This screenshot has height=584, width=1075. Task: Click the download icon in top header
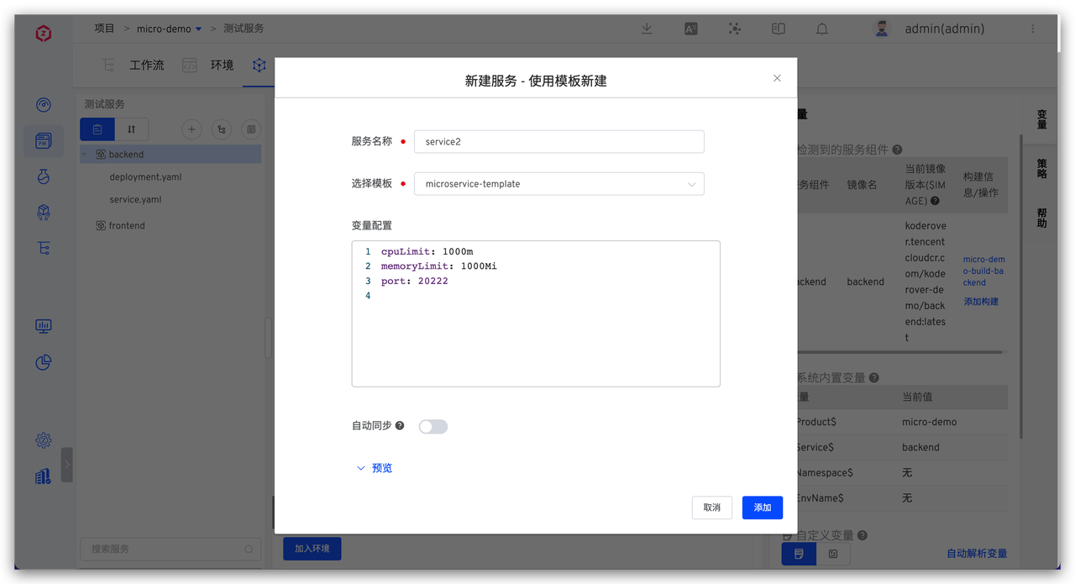click(647, 29)
